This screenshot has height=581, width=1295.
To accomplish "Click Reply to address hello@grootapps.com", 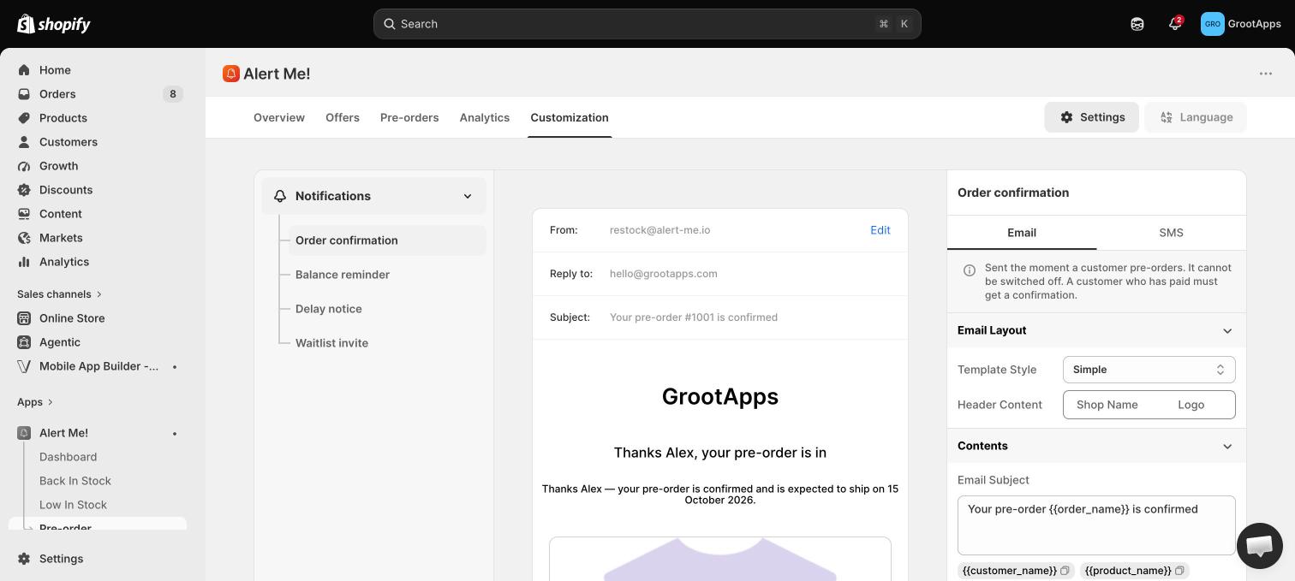I will pyautogui.click(x=664, y=274).
